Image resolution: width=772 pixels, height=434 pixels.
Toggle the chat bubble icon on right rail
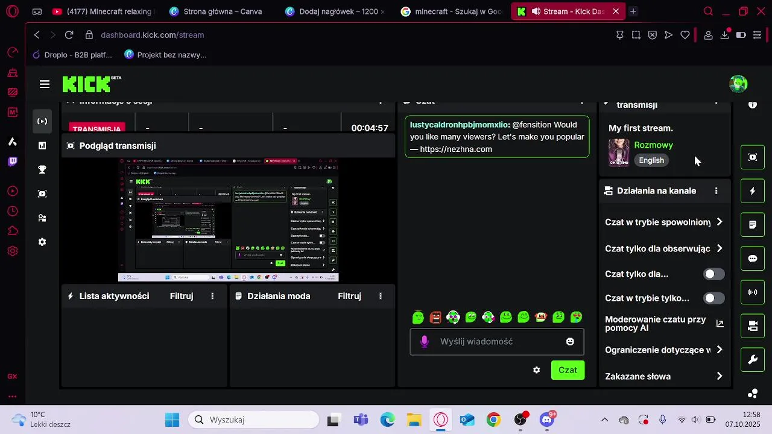pos(753,259)
